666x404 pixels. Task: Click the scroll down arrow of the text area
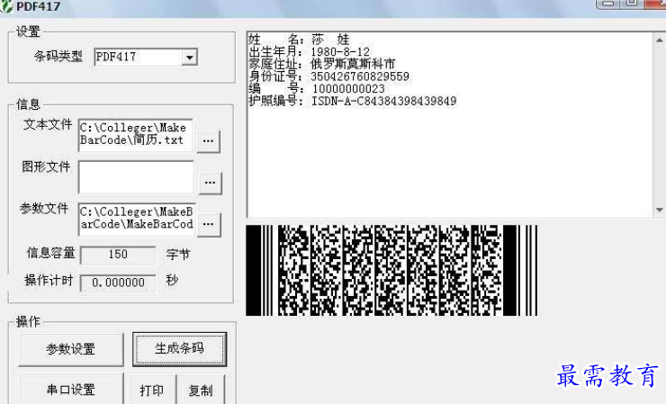(x=659, y=210)
